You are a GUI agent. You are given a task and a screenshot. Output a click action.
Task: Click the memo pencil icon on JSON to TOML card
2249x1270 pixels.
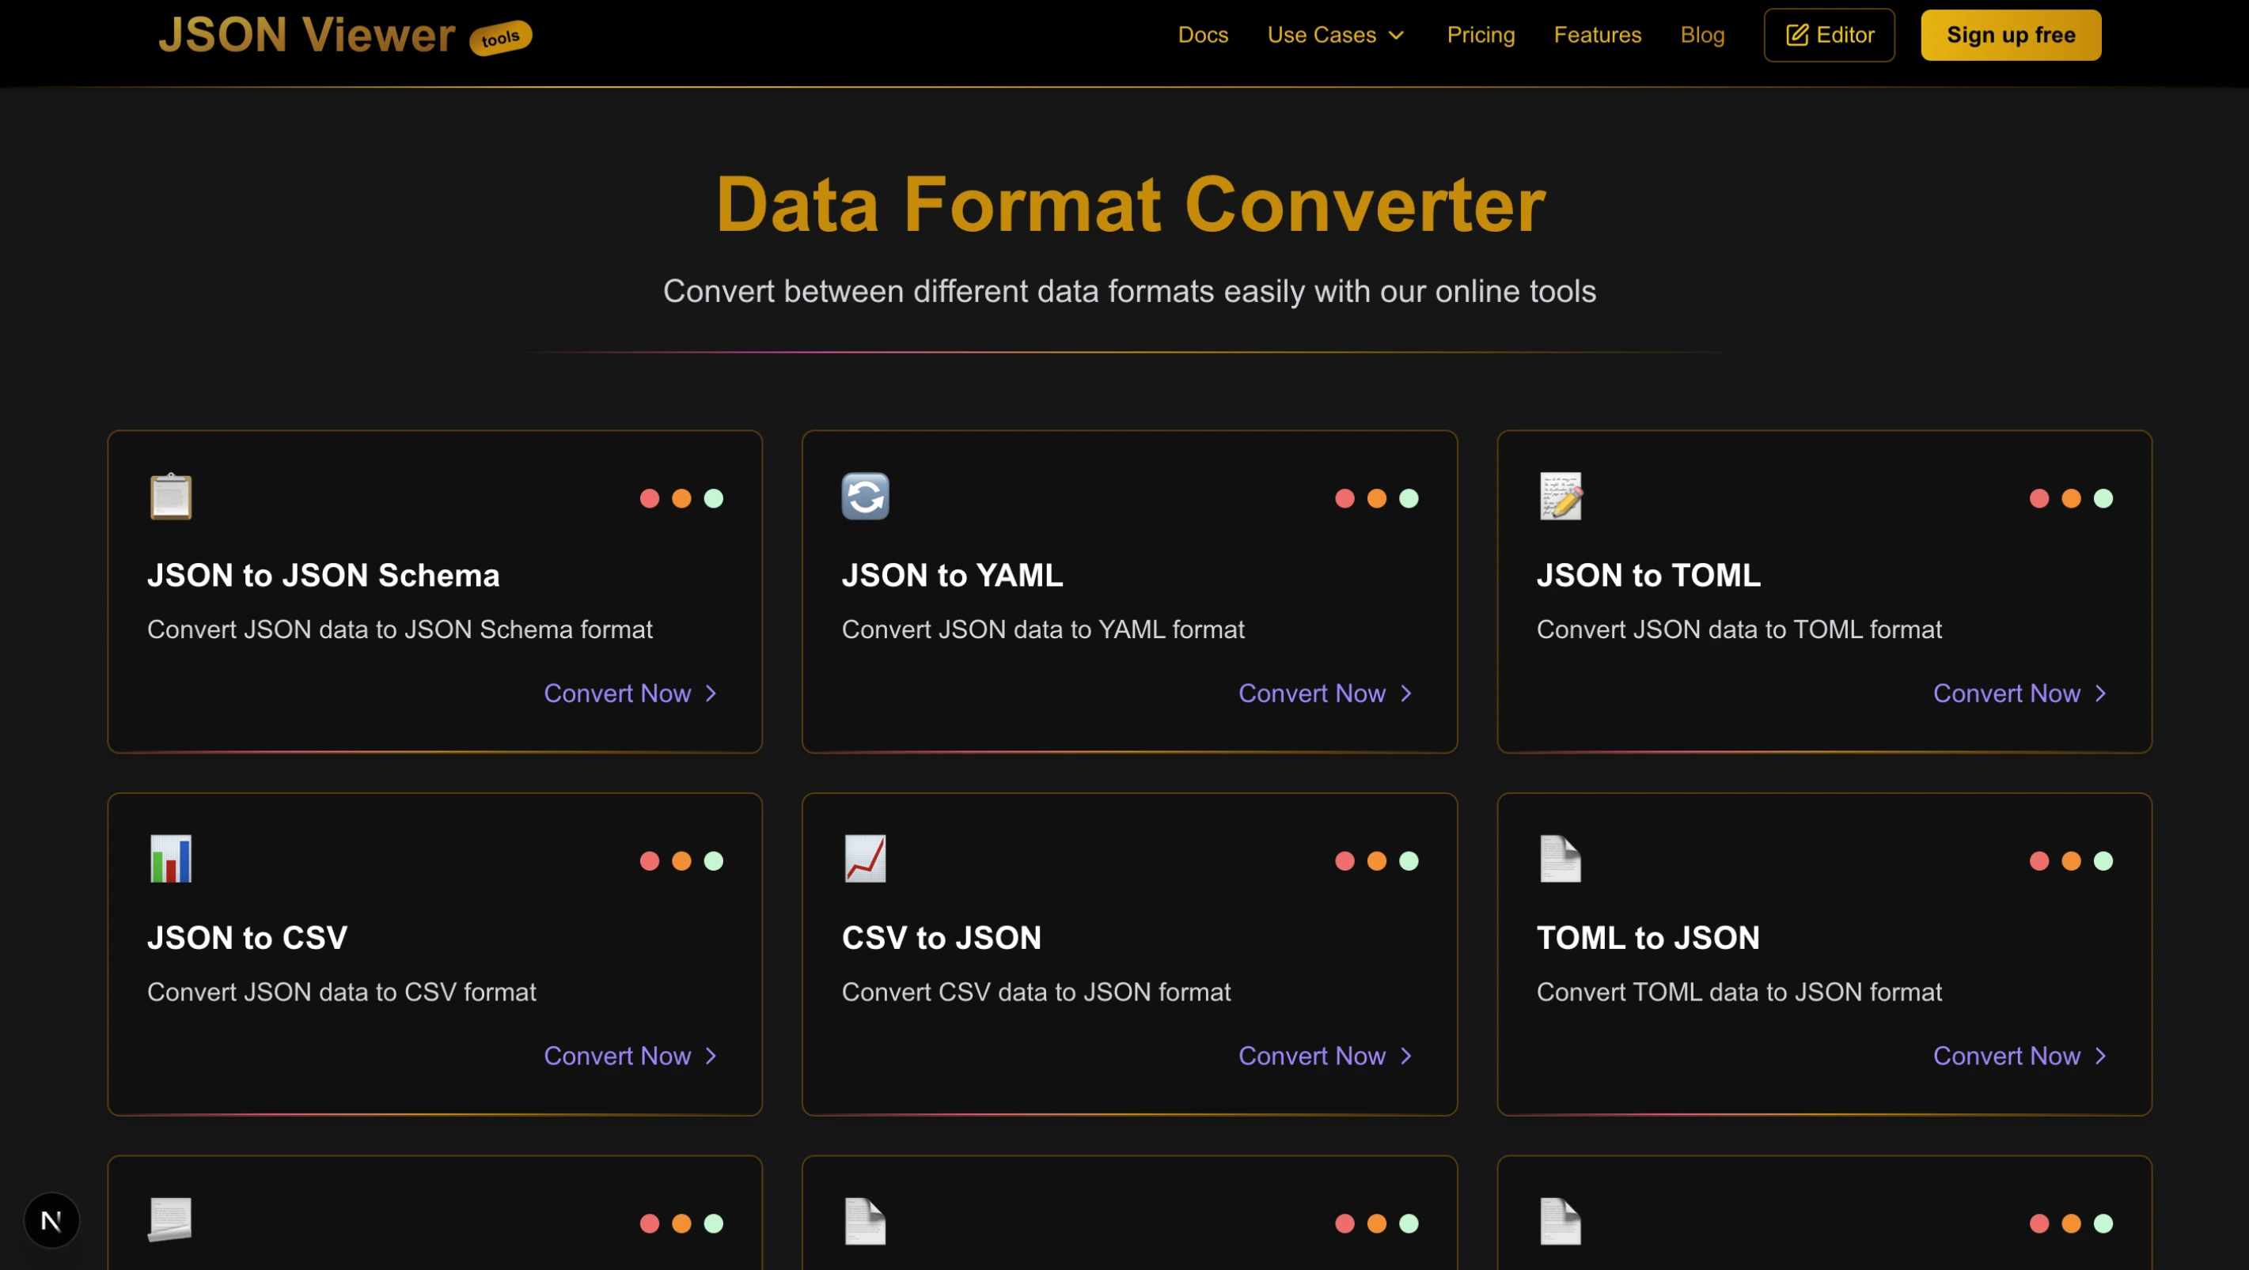point(1561,498)
